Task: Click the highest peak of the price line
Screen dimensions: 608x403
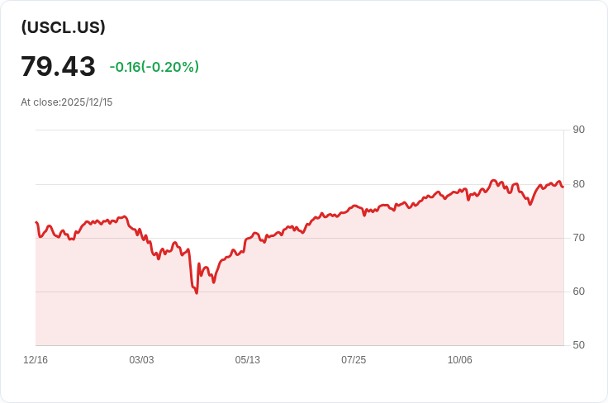Action: click(493, 180)
